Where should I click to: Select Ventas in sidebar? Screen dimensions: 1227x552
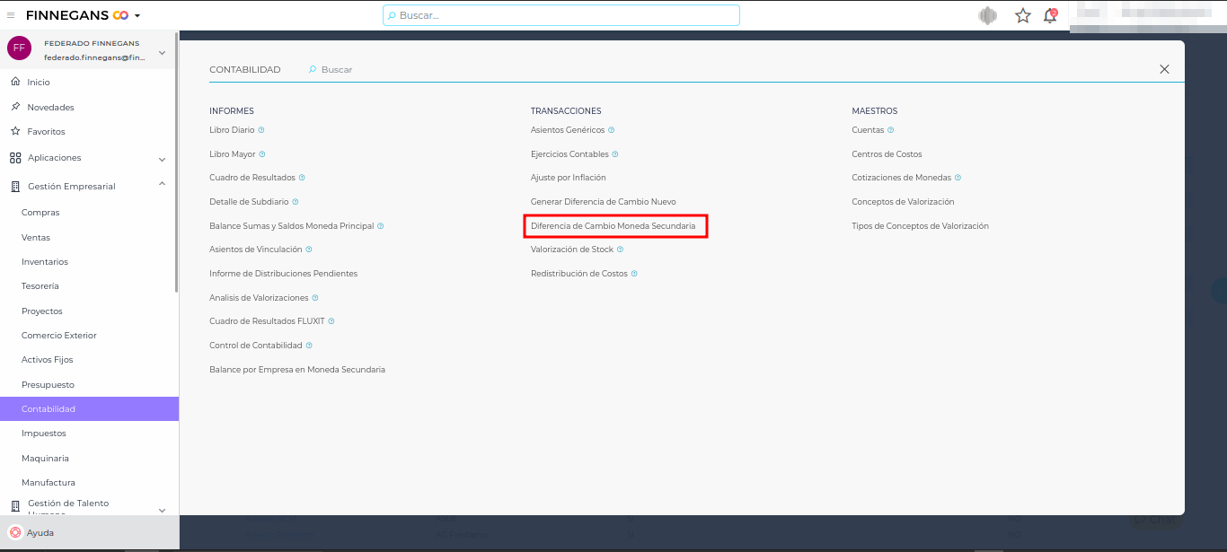coord(36,238)
